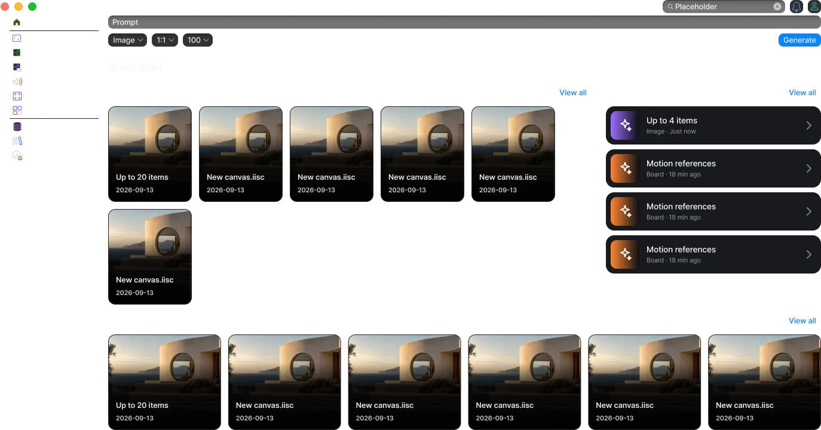
Task: Open the library books icon in sidebar
Action: tap(17, 141)
